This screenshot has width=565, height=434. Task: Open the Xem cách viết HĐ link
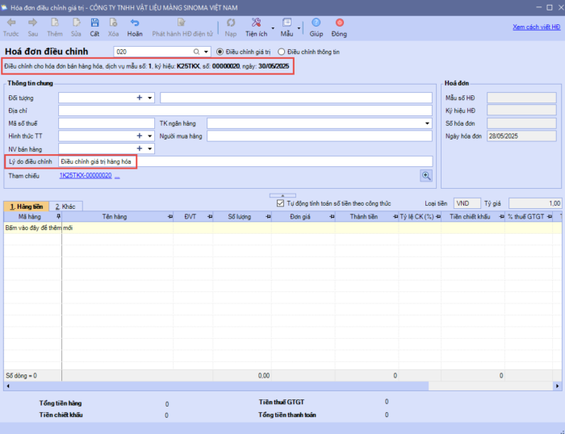pos(536,27)
